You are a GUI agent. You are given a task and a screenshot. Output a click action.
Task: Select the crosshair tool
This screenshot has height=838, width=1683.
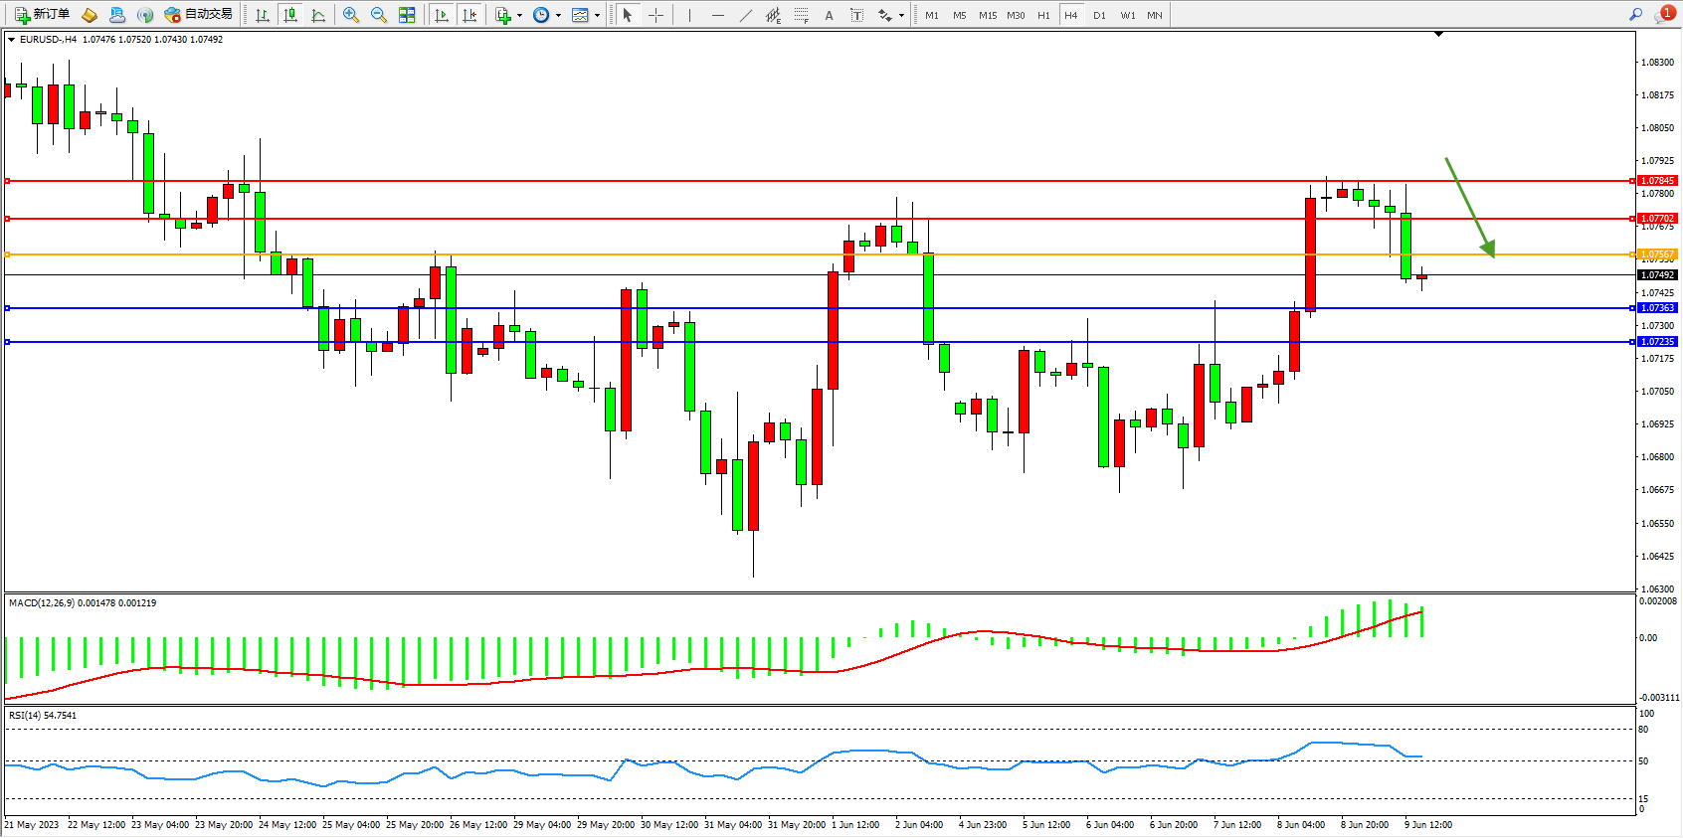(x=656, y=15)
